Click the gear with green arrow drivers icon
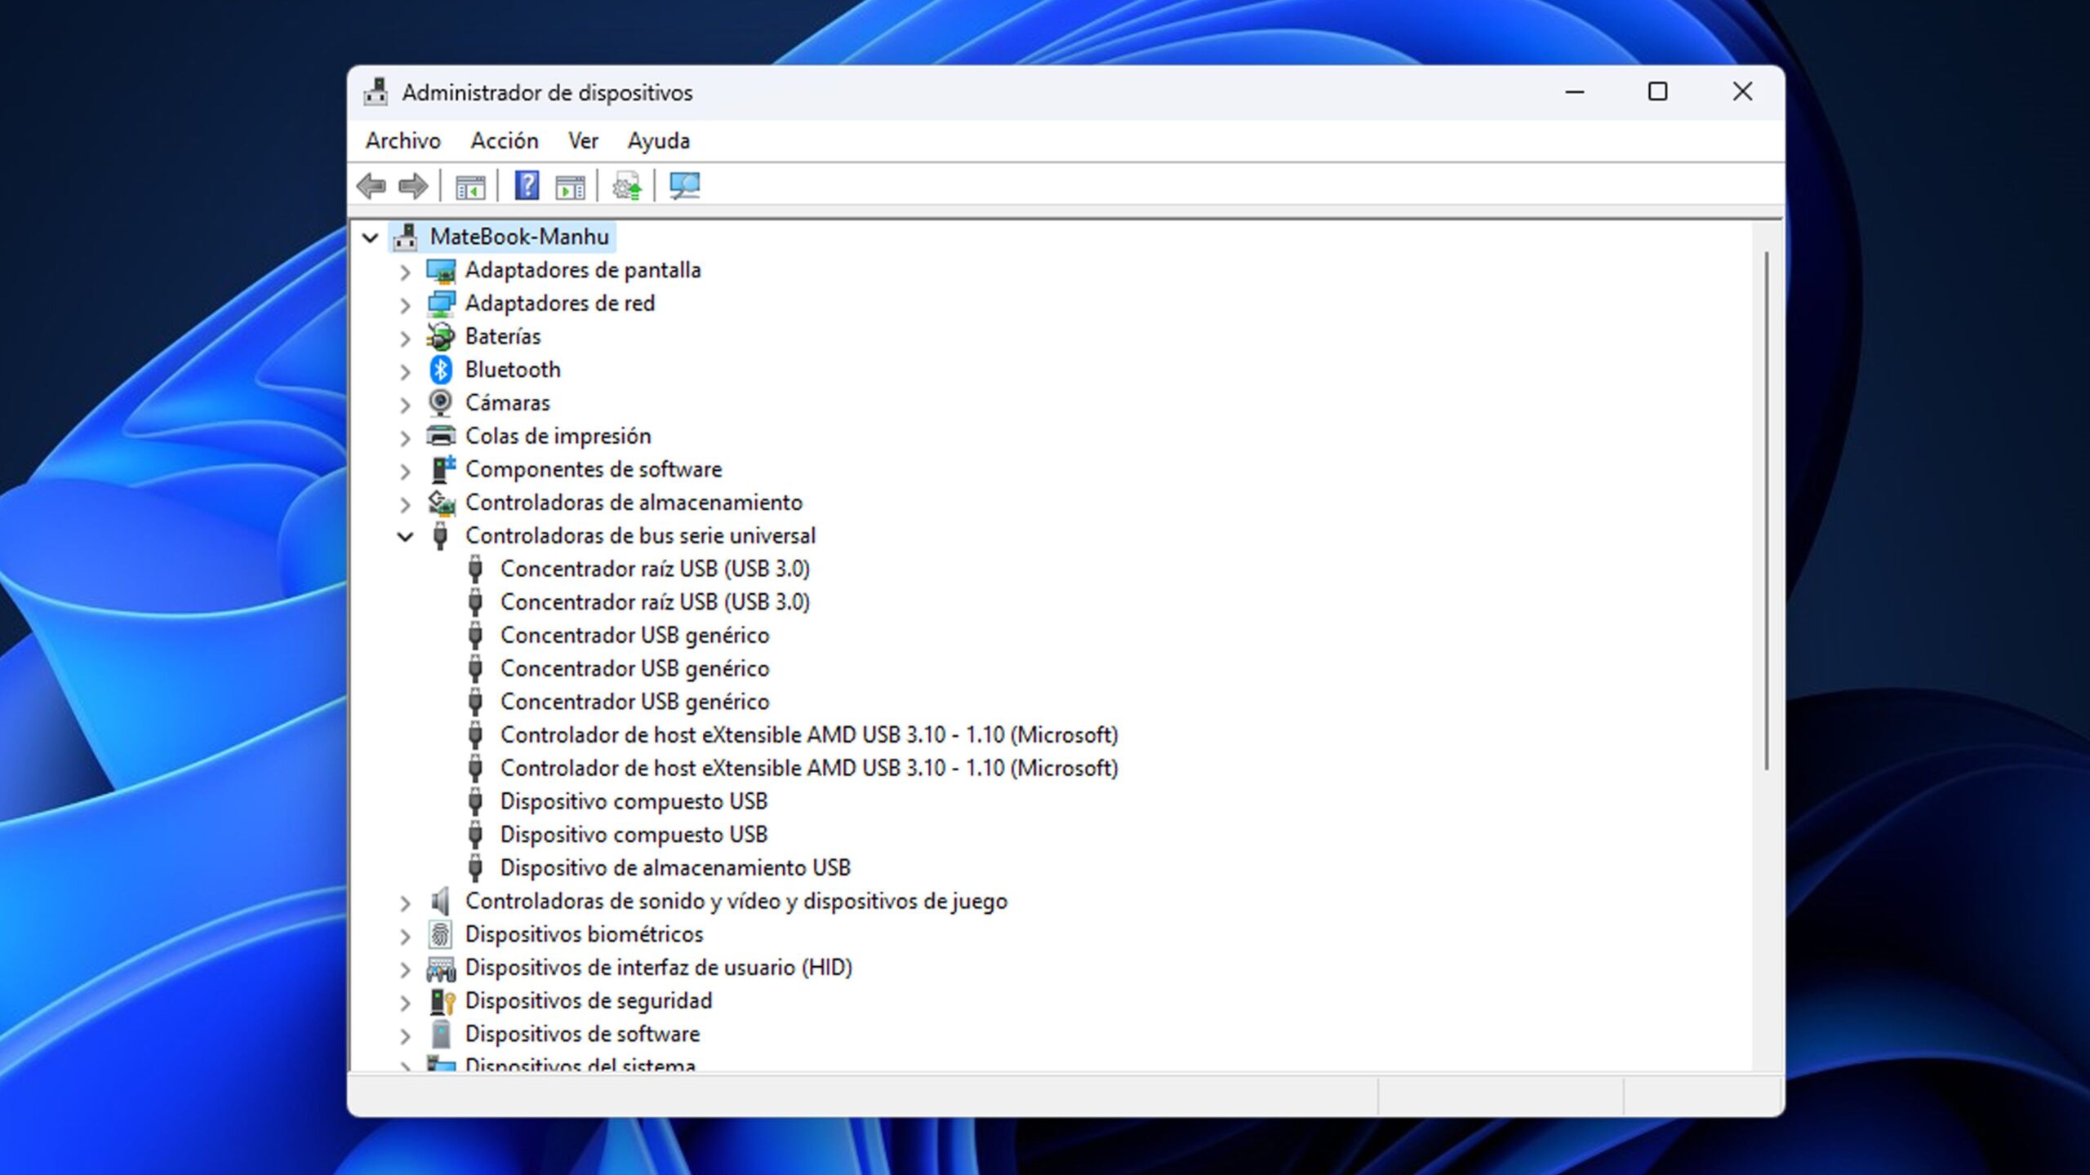 (627, 187)
